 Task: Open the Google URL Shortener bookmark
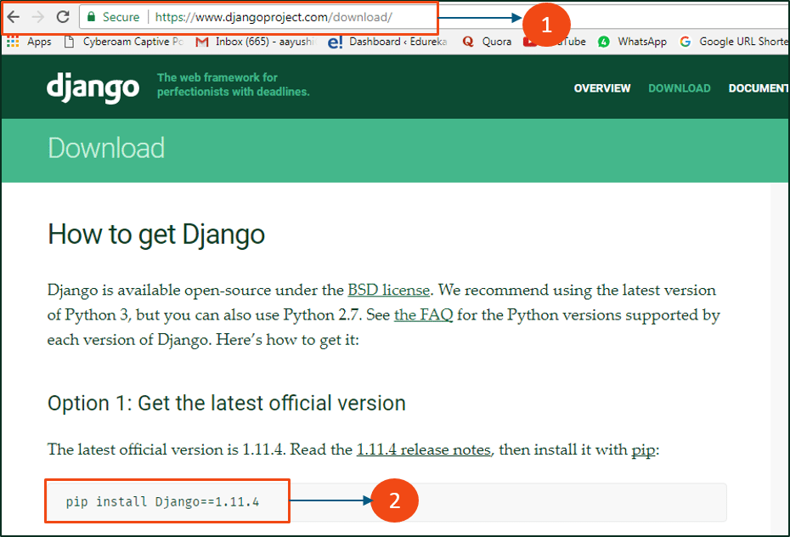click(734, 42)
